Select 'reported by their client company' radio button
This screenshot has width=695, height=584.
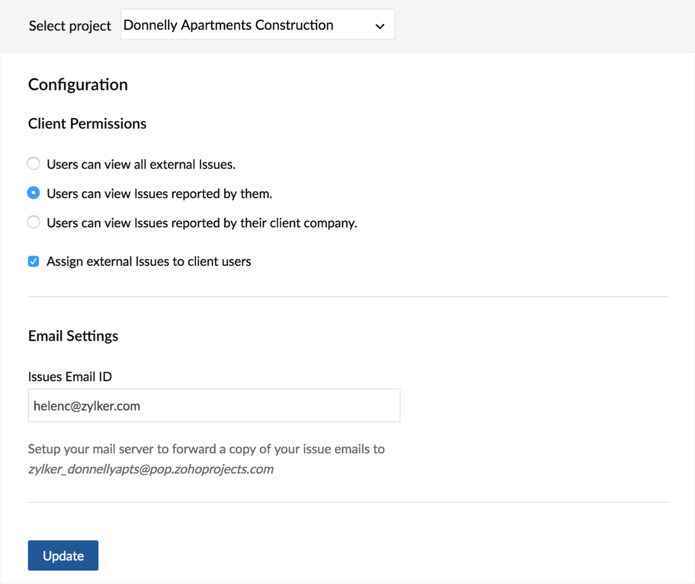pyautogui.click(x=34, y=222)
